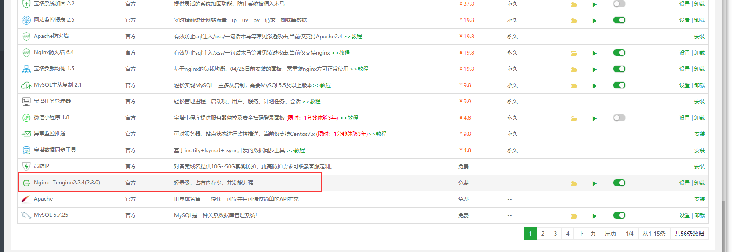Click play icon in Nginx -Tengine row
This screenshot has width=733, height=252.
pyautogui.click(x=595, y=183)
